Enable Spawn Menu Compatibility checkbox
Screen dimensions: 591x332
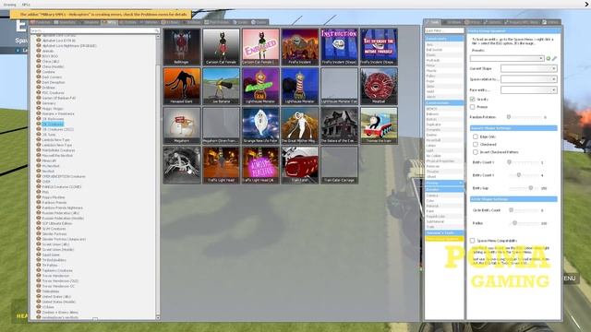tap(472, 240)
